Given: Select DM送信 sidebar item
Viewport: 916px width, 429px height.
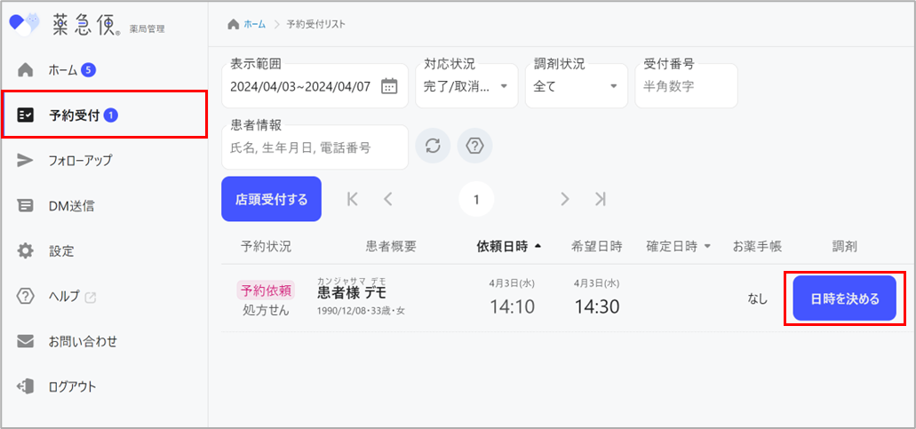Looking at the screenshot, I should 71,205.
